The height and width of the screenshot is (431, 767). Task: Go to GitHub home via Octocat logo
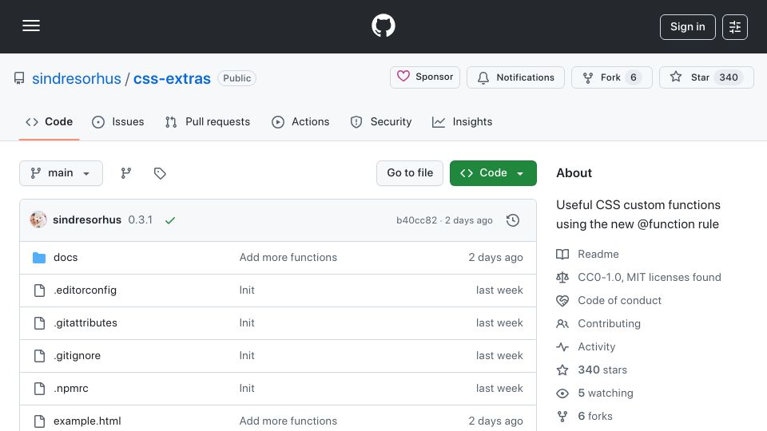pos(383,26)
